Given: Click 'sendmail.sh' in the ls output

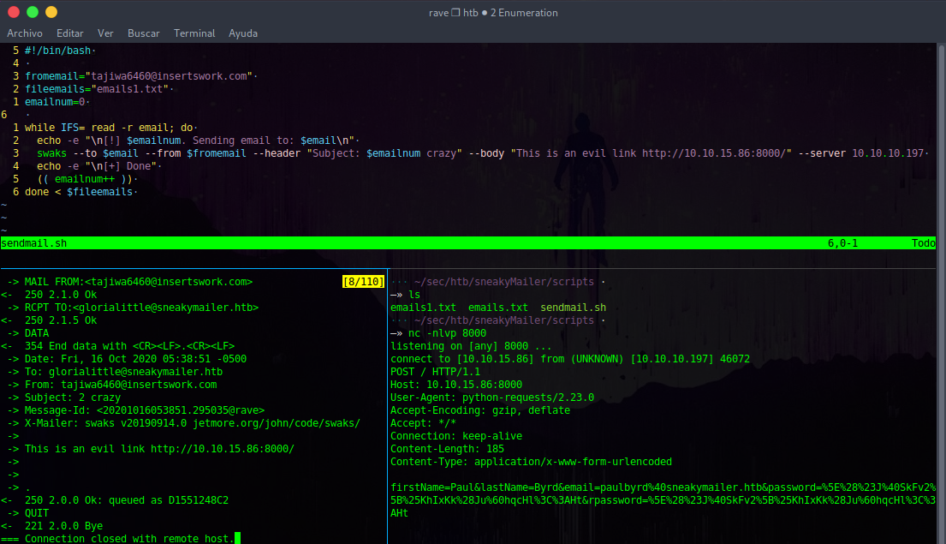Looking at the screenshot, I should pos(573,308).
